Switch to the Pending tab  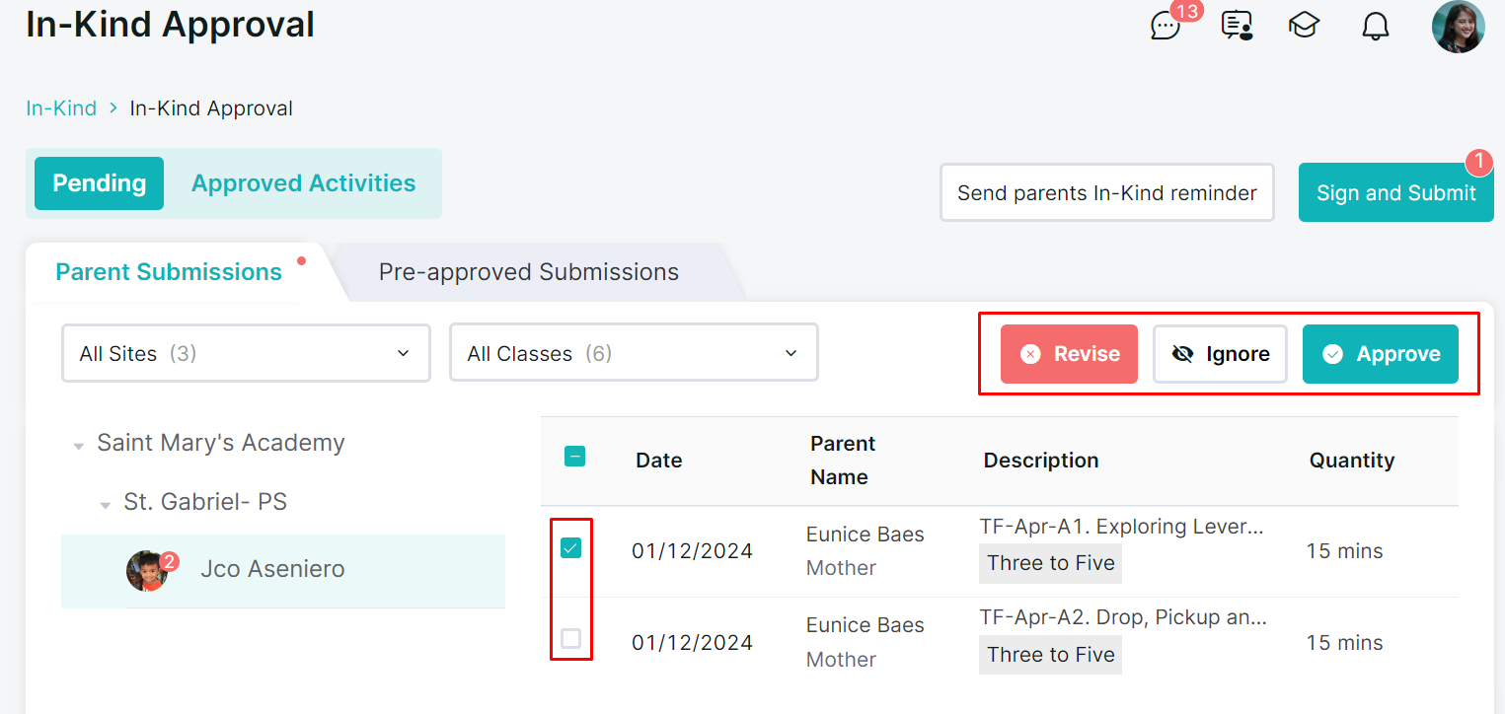(99, 183)
